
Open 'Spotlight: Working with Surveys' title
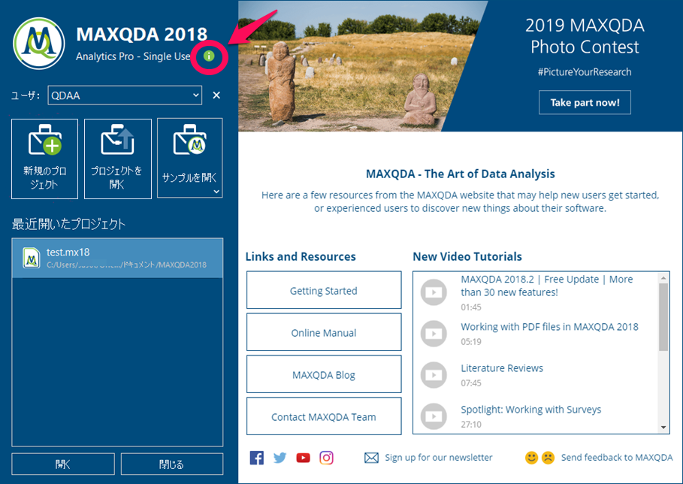point(531,410)
